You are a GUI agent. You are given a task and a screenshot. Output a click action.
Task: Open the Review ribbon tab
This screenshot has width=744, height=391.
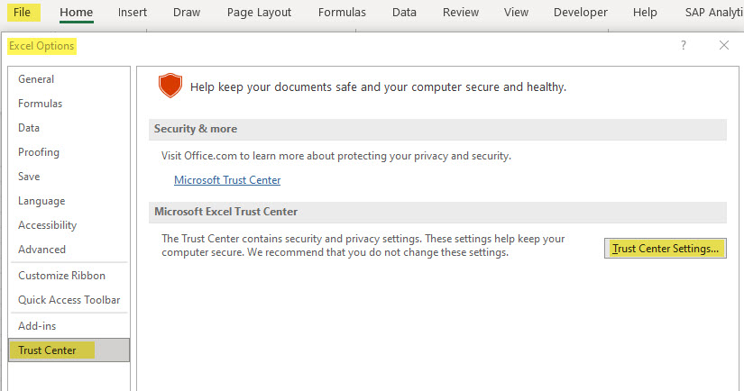pyautogui.click(x=461, y=13)
